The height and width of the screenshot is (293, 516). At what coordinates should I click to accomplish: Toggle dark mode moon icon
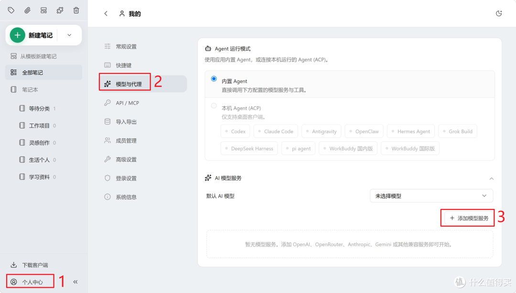(499, 13)
